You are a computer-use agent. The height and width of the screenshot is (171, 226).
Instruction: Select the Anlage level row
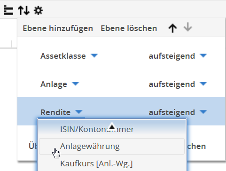121,84
